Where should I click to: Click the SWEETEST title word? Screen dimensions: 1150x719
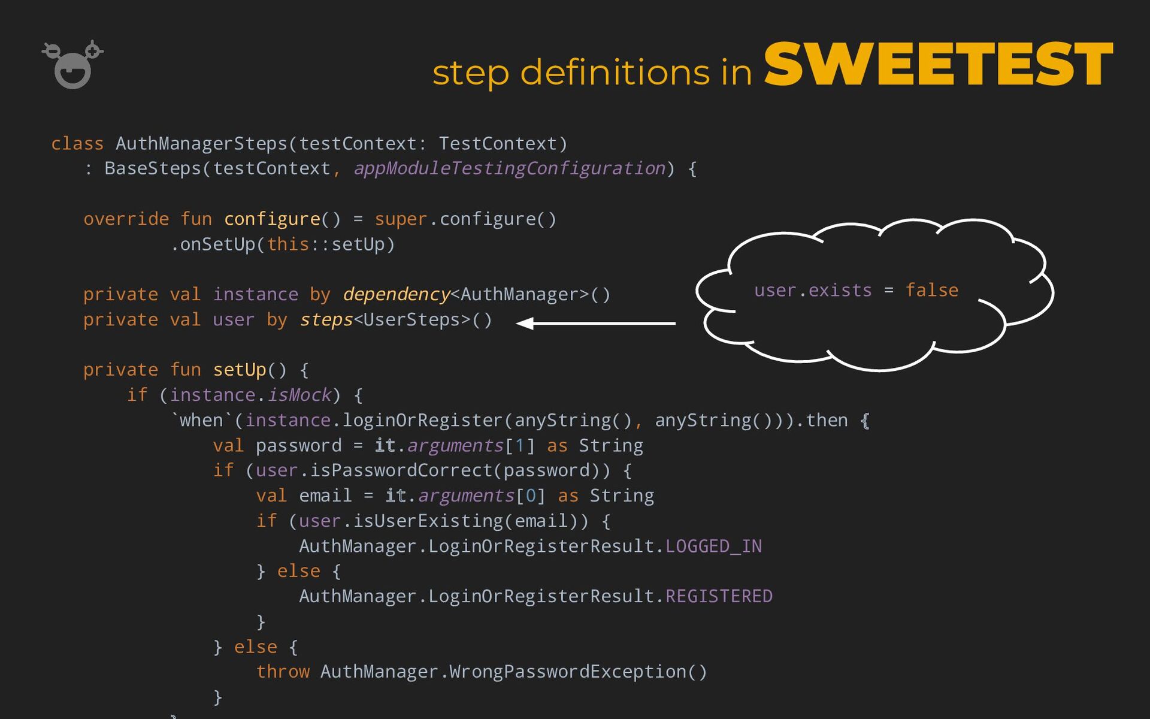point(939,64)
